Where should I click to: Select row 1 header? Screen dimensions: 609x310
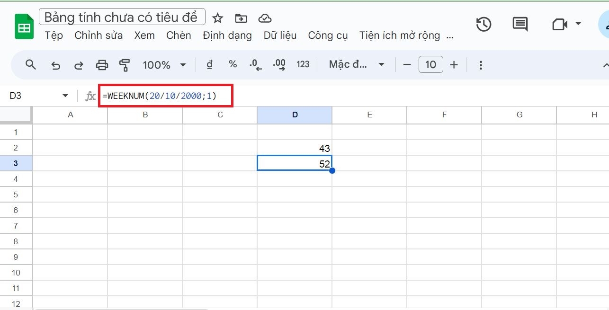[16, 132]
